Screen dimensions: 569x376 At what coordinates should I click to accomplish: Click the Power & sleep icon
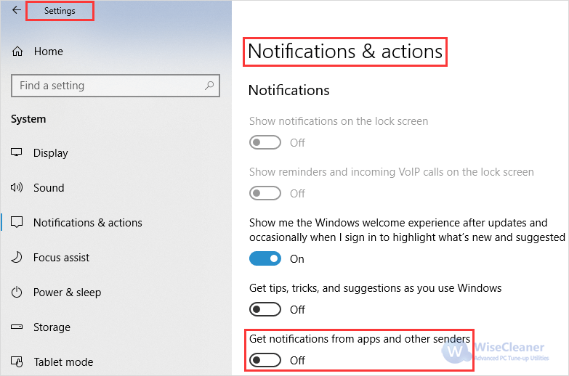[17, 292]
